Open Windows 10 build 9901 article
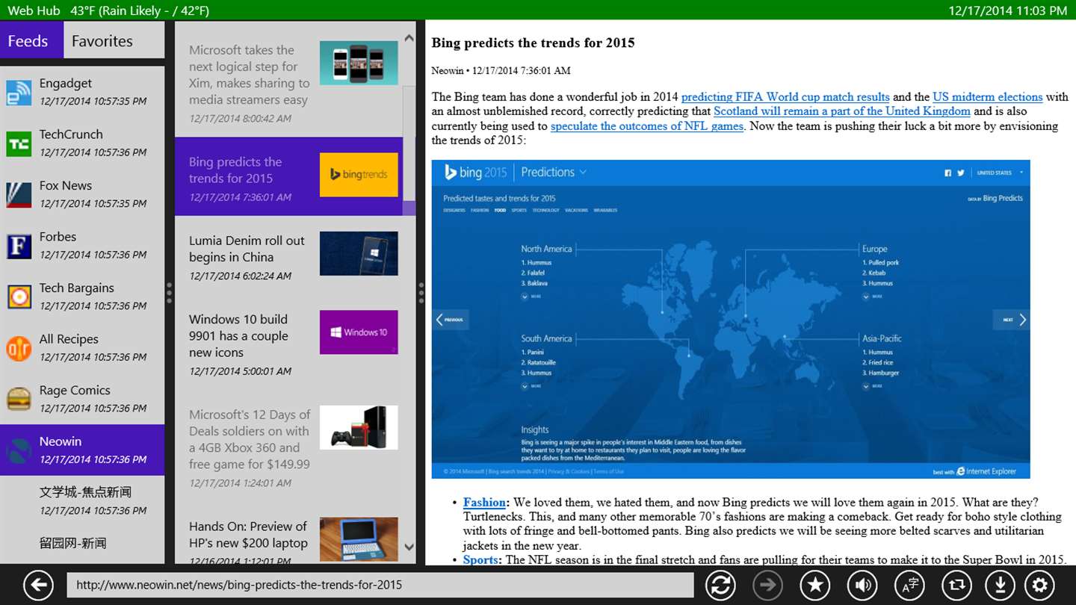Image resolution: width=1076 pixels, height=605 pixels. point(289,343)
